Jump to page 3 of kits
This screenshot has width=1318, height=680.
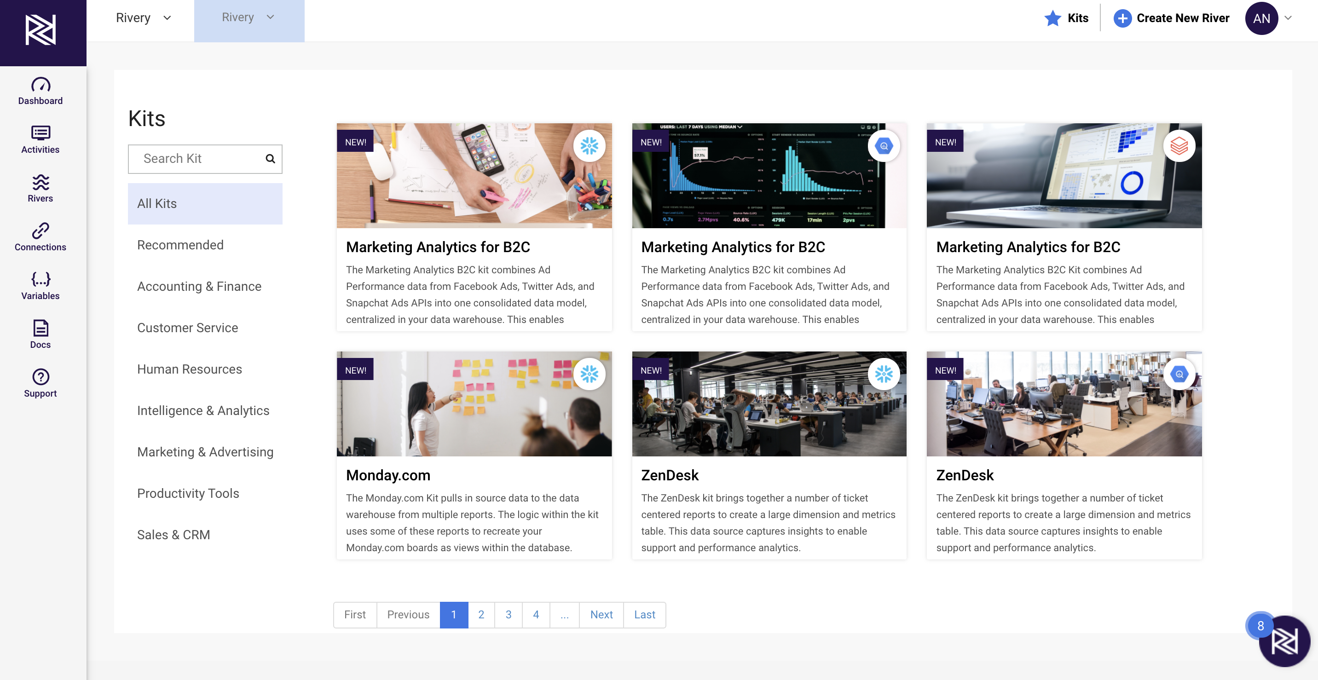(x=508, y=615)
